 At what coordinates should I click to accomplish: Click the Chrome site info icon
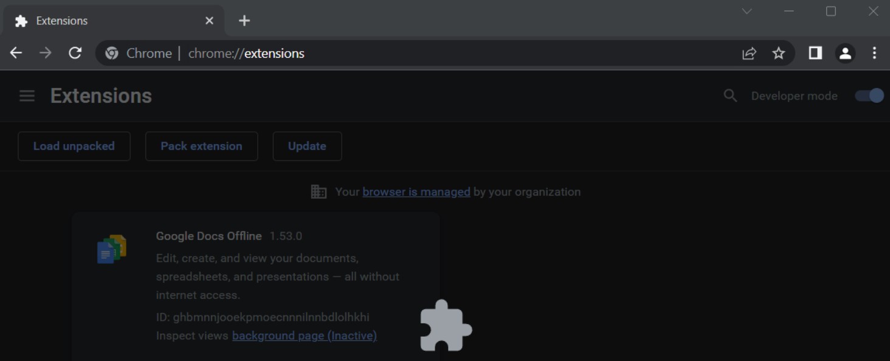tap(111, 53)
